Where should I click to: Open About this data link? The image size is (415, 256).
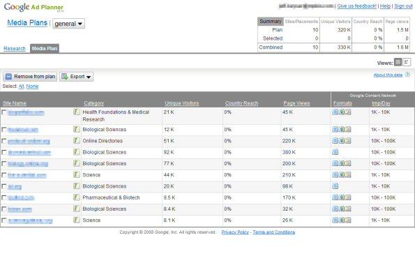pyautogui.click(x=388, y=75)
